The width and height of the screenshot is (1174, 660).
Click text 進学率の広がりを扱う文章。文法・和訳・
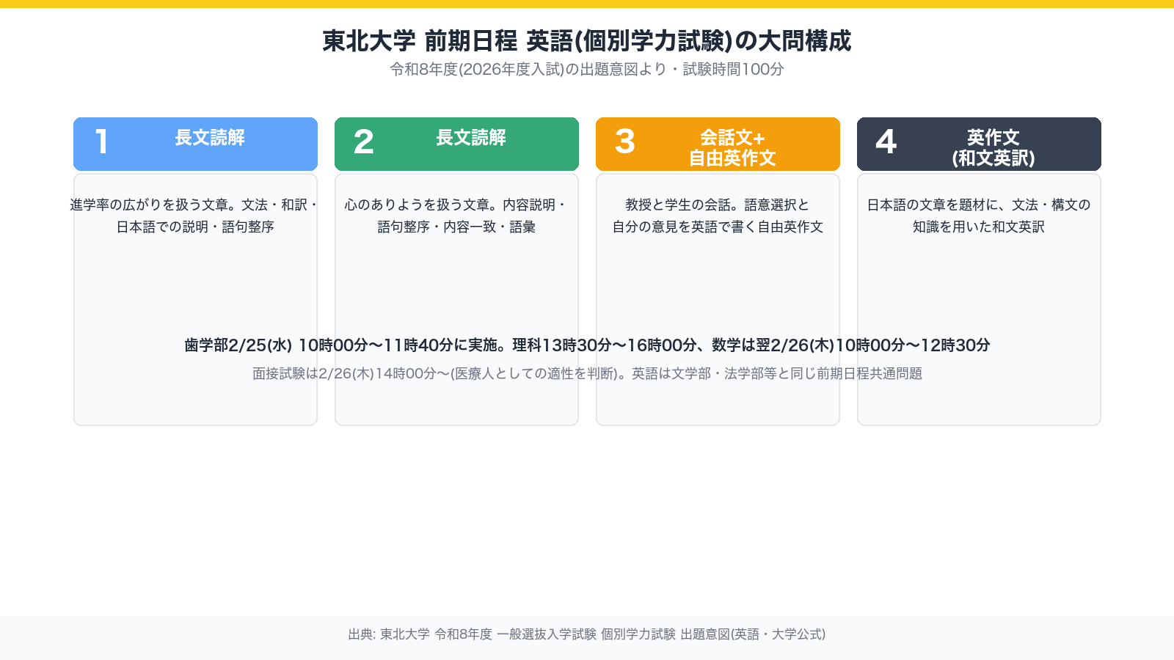point(195,205)
